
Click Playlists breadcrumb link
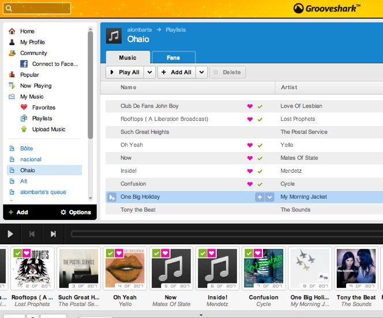pyautogui.click(x=175, y=30)
